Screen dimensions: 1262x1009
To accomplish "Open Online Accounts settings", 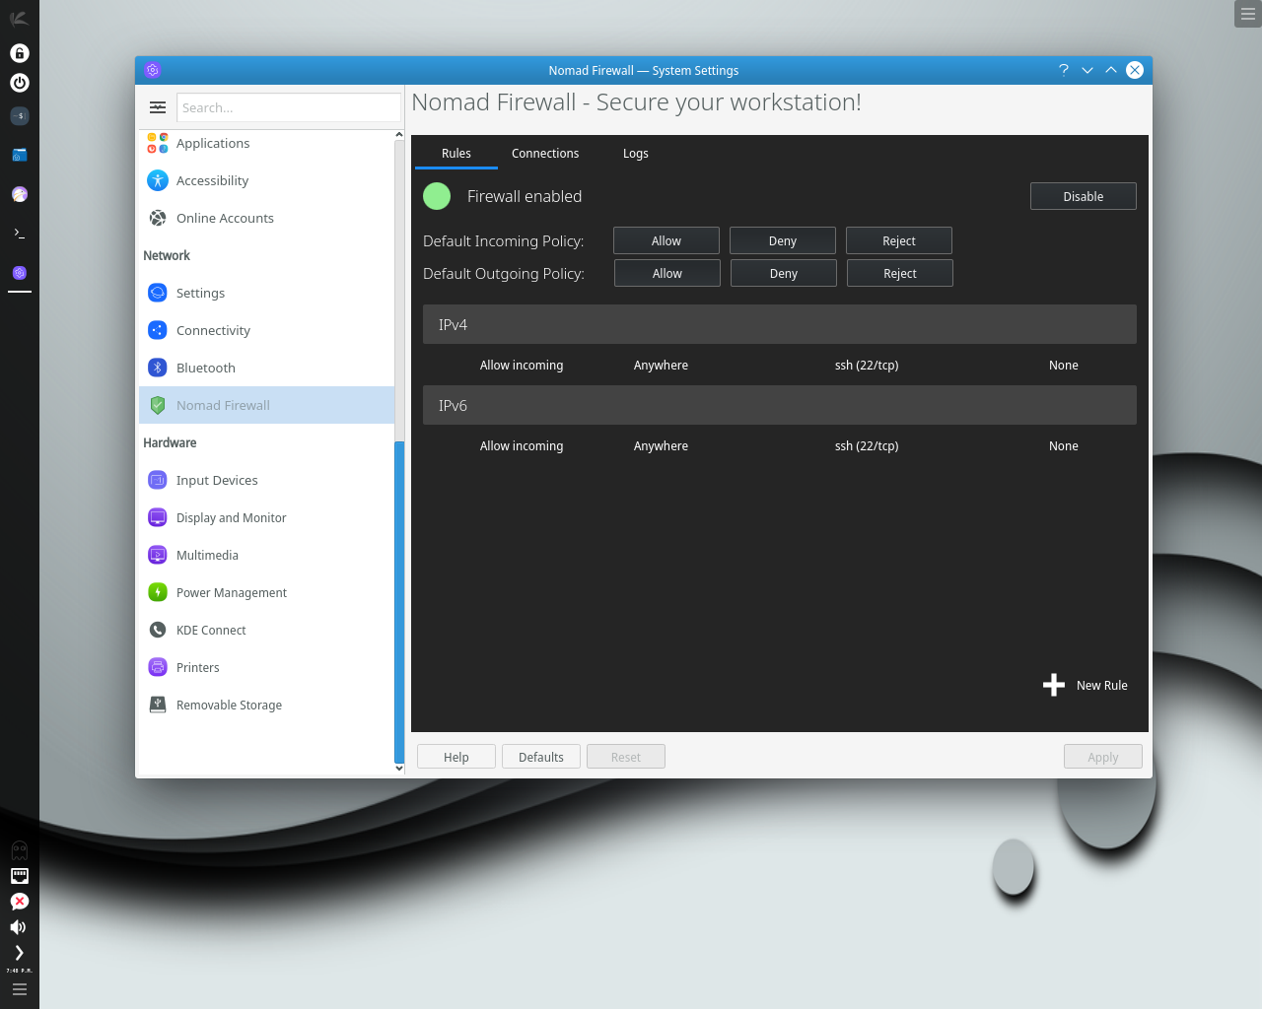I will pyautogui.click(x=266, y=218).
